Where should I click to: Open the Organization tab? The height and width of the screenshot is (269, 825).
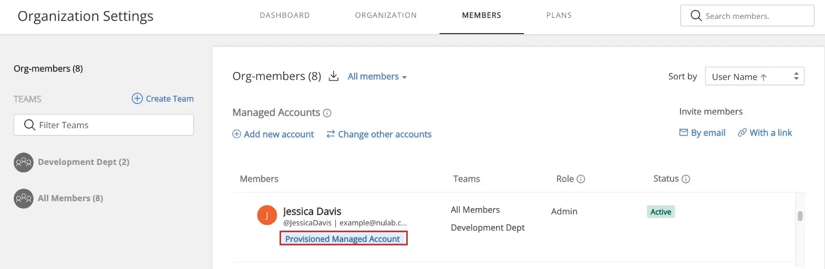tap(386, 15)
